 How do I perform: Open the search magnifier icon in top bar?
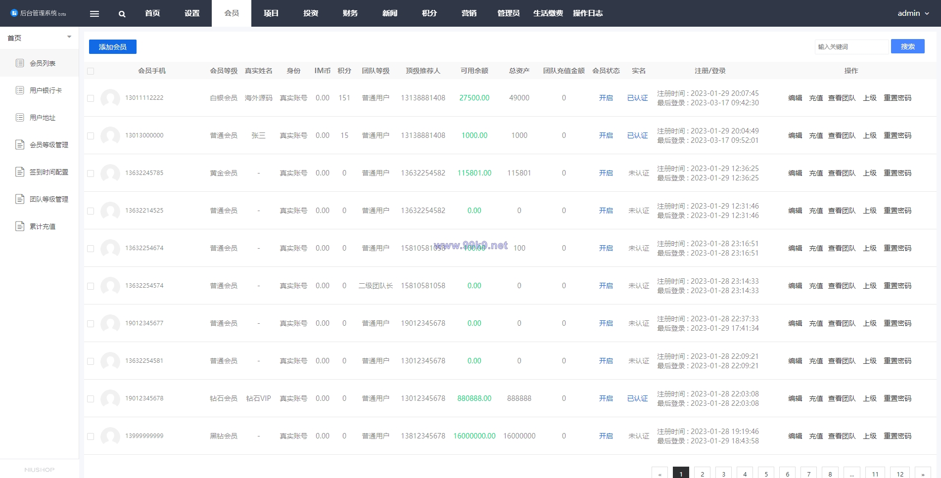[x=122, y=14]
